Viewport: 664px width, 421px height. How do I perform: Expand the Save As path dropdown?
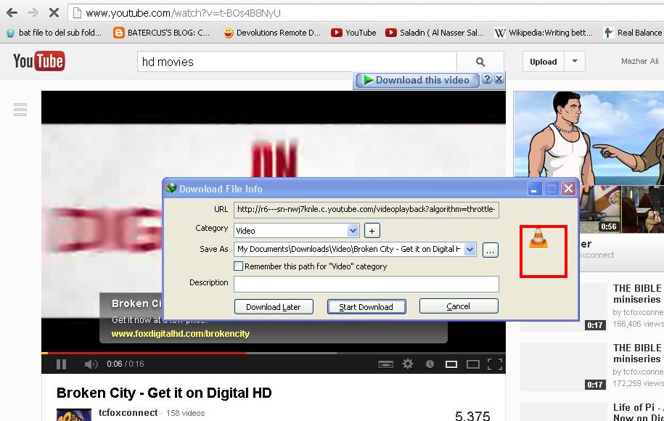click(x=469, y=249)
